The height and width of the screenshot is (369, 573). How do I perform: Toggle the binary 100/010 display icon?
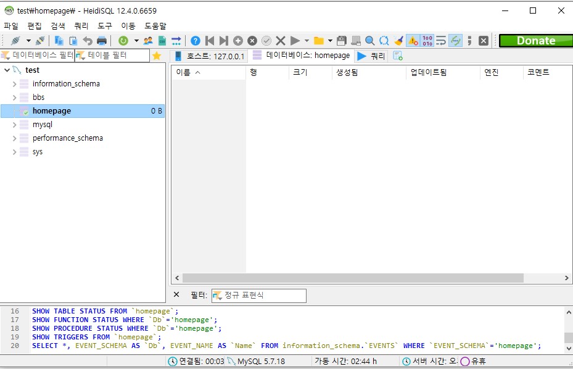(x=427, y=41)
